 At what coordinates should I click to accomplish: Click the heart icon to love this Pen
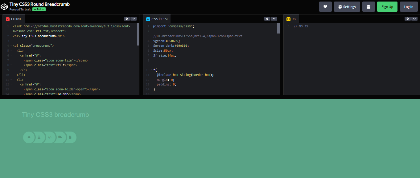(325, 6)
